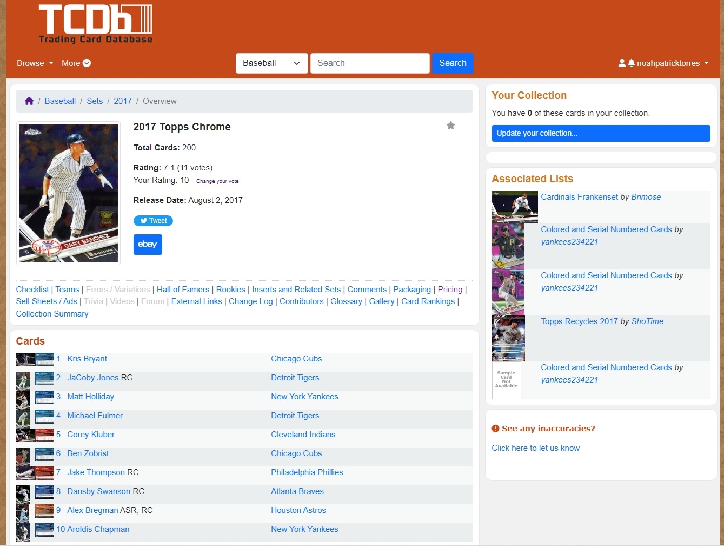
Task: Click Change your vote link
Action: pyautogui.click(x=217, y=181)
